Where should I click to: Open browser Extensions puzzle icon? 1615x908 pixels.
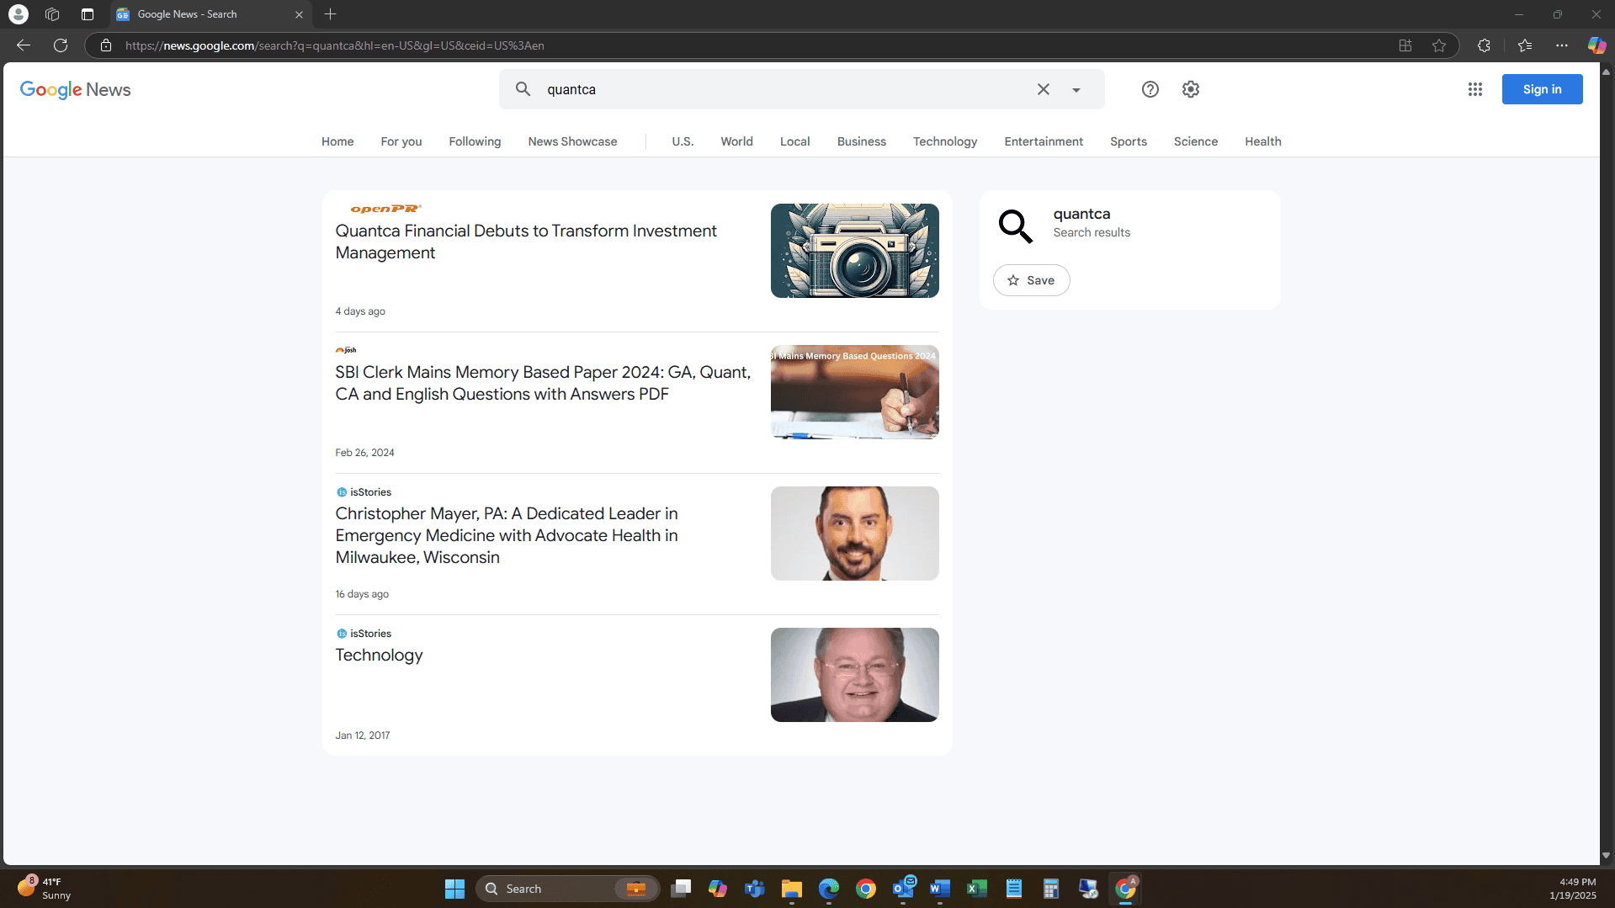click(1484, 45)
